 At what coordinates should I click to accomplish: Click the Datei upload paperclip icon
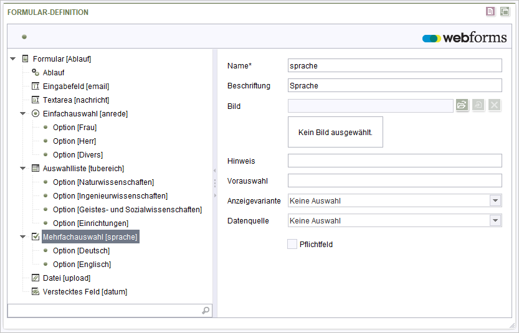(36, 278)
